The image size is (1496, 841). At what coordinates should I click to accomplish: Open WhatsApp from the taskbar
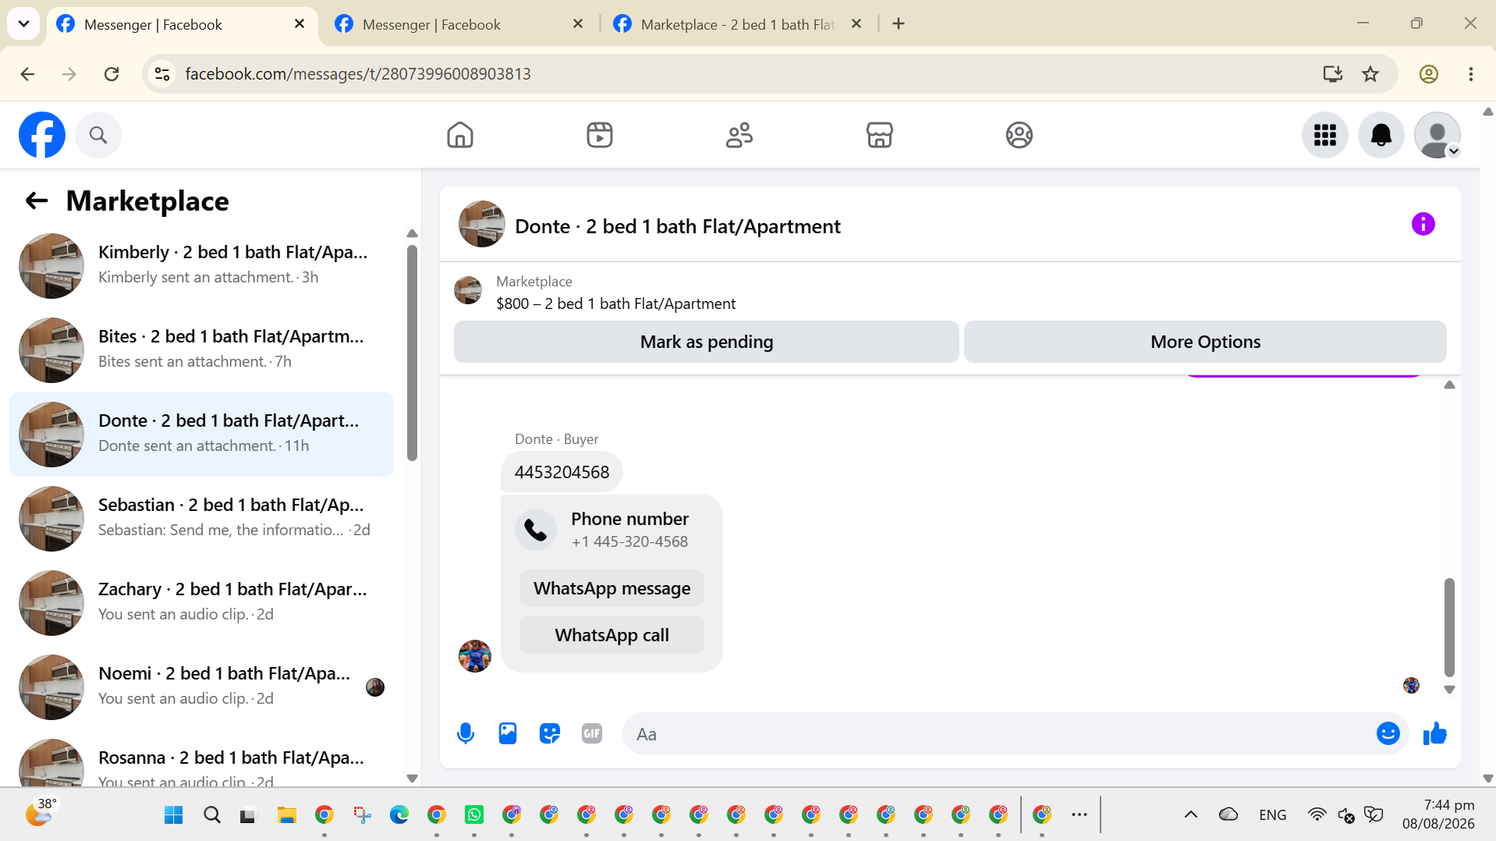point(473,815)
